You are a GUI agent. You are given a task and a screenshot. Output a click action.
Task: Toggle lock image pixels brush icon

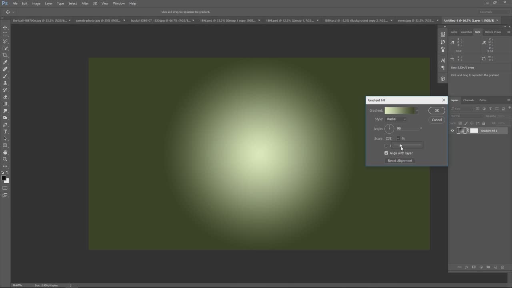pos(466,123)
